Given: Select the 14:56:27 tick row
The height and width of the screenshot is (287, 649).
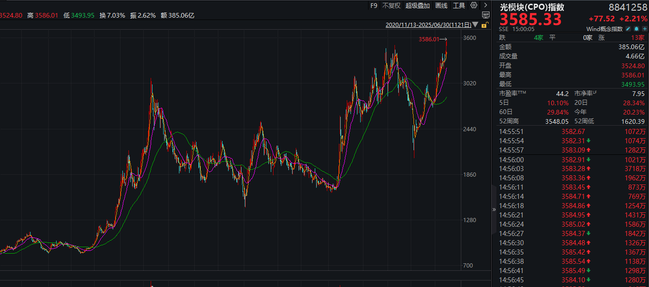Looking at the screenshot, I should pyautogui.click(x=572, y=234).
